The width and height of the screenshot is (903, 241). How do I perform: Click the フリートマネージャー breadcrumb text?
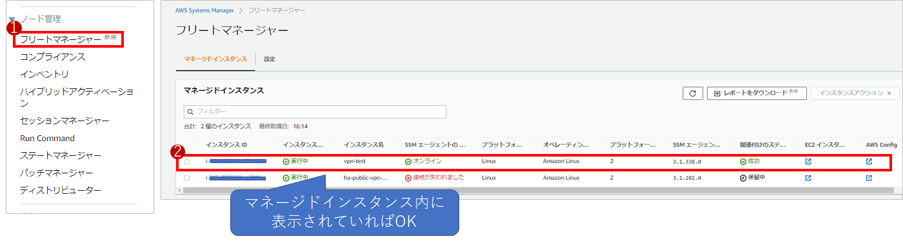pyautogui.click(x=278, y=11)
